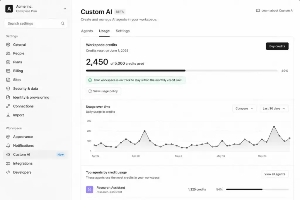
Task: Click the 49% usage percentage label
Action: click(285, 71)
